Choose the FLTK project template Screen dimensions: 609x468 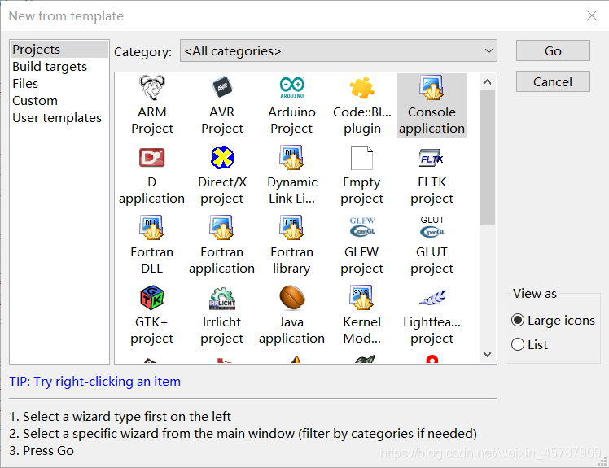432,175
